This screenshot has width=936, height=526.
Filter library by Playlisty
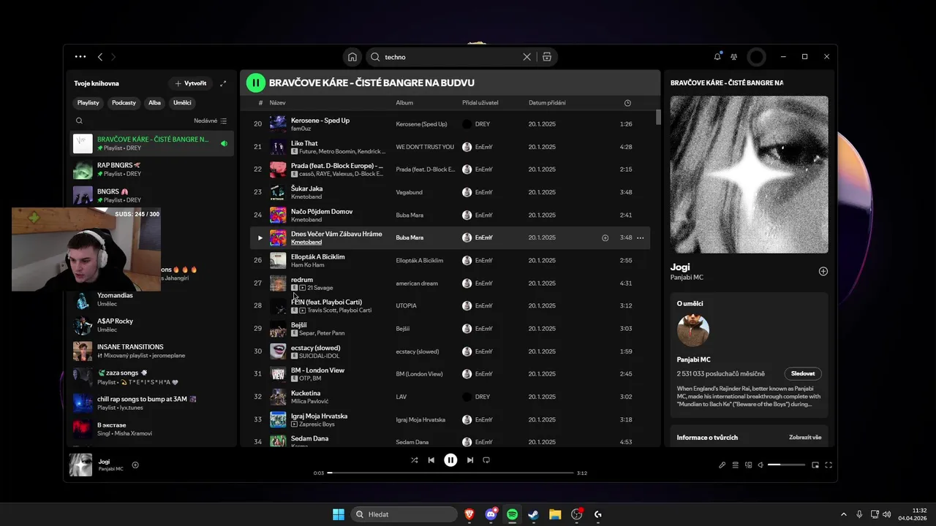point(88,103)
